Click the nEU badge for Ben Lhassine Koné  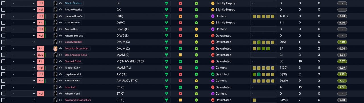40,55
